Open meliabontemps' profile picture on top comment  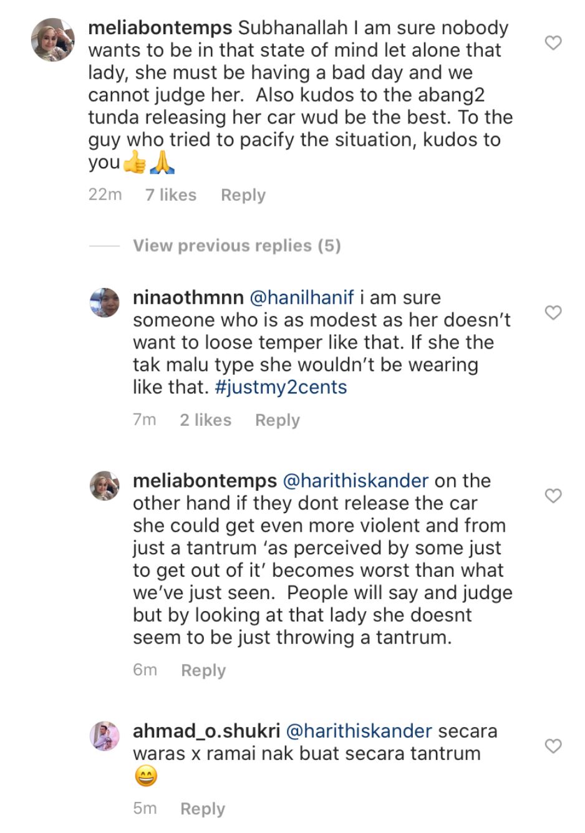[53, 40]
